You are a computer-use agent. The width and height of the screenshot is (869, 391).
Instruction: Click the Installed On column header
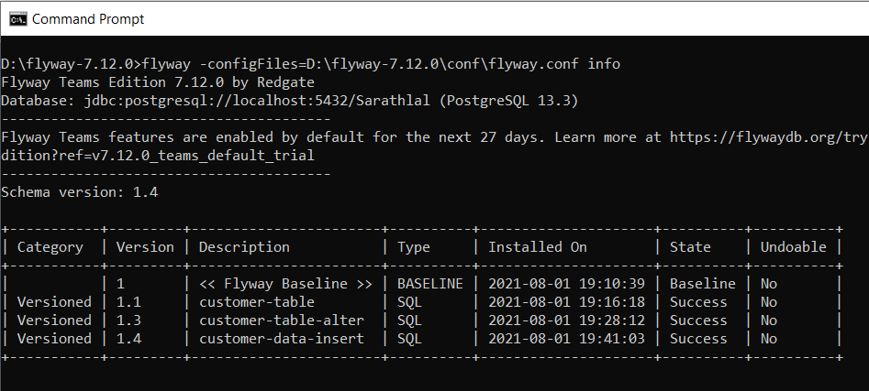click(538, 246)
